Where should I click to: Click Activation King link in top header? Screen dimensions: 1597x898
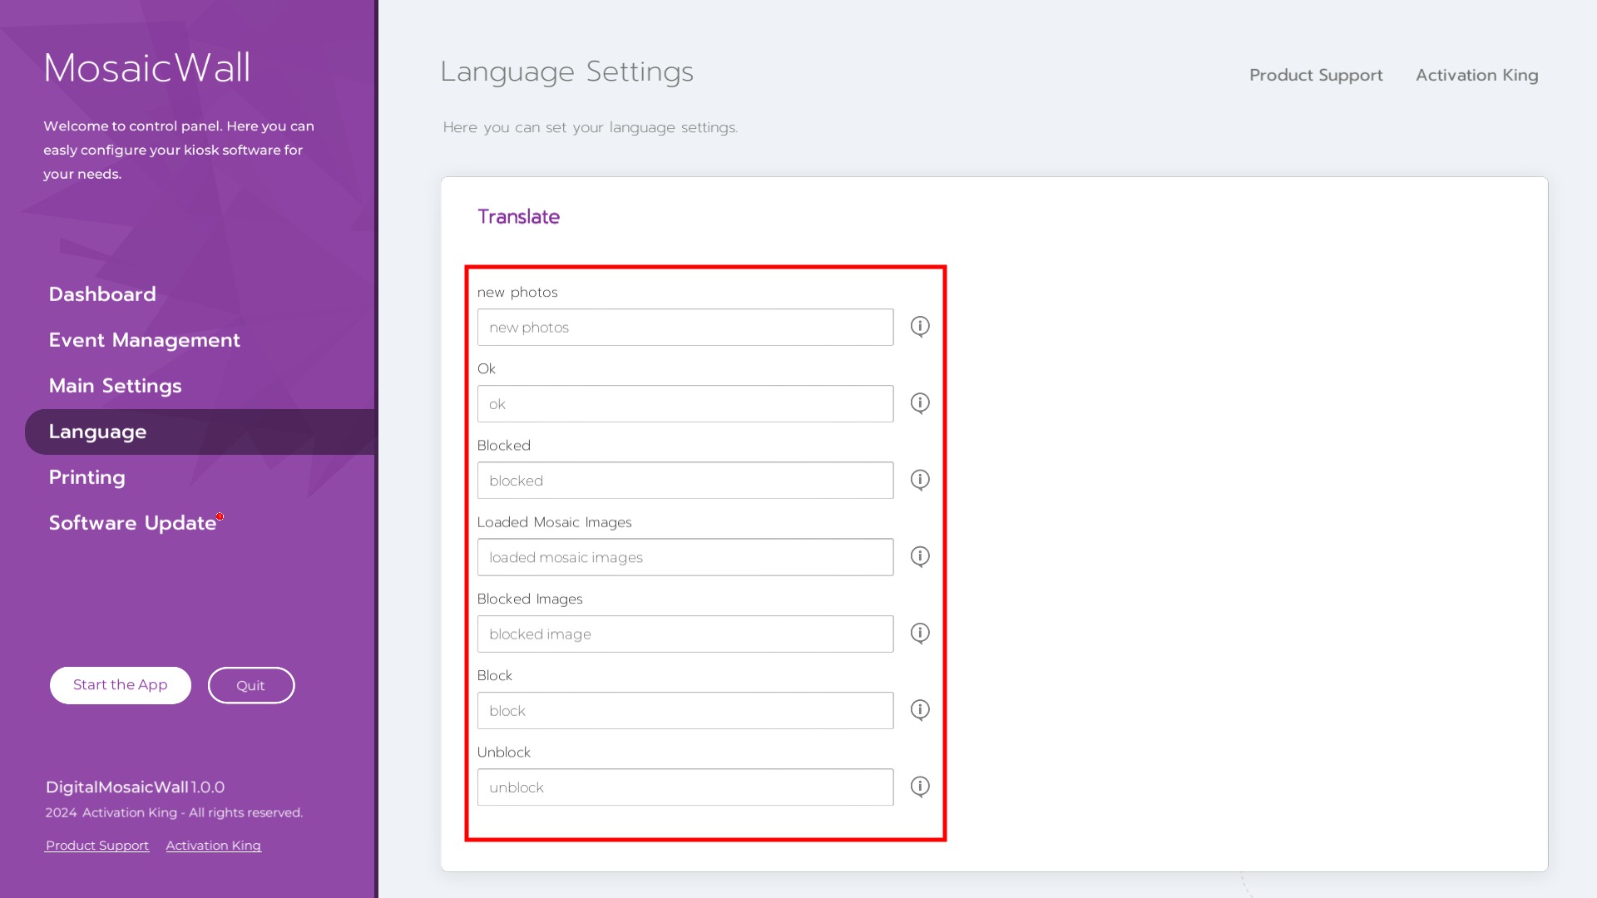(1476, 75)
